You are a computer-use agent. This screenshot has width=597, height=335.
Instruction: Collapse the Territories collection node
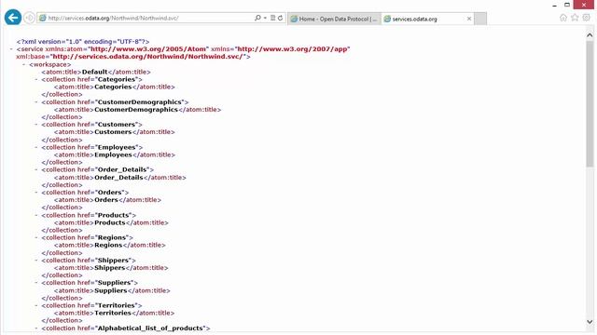click(36, 305)
